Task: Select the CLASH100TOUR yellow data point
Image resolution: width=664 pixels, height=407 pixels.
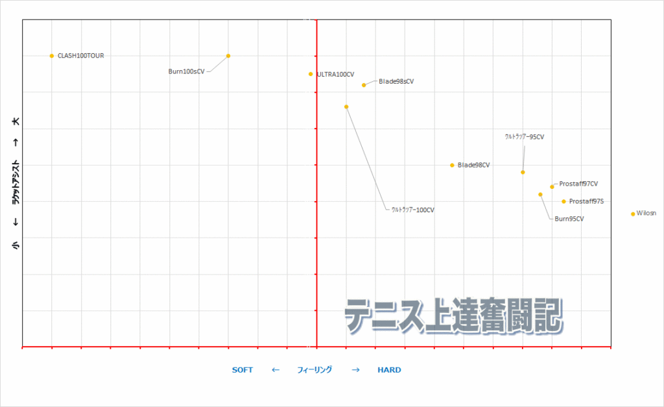Action: (52, 56)
